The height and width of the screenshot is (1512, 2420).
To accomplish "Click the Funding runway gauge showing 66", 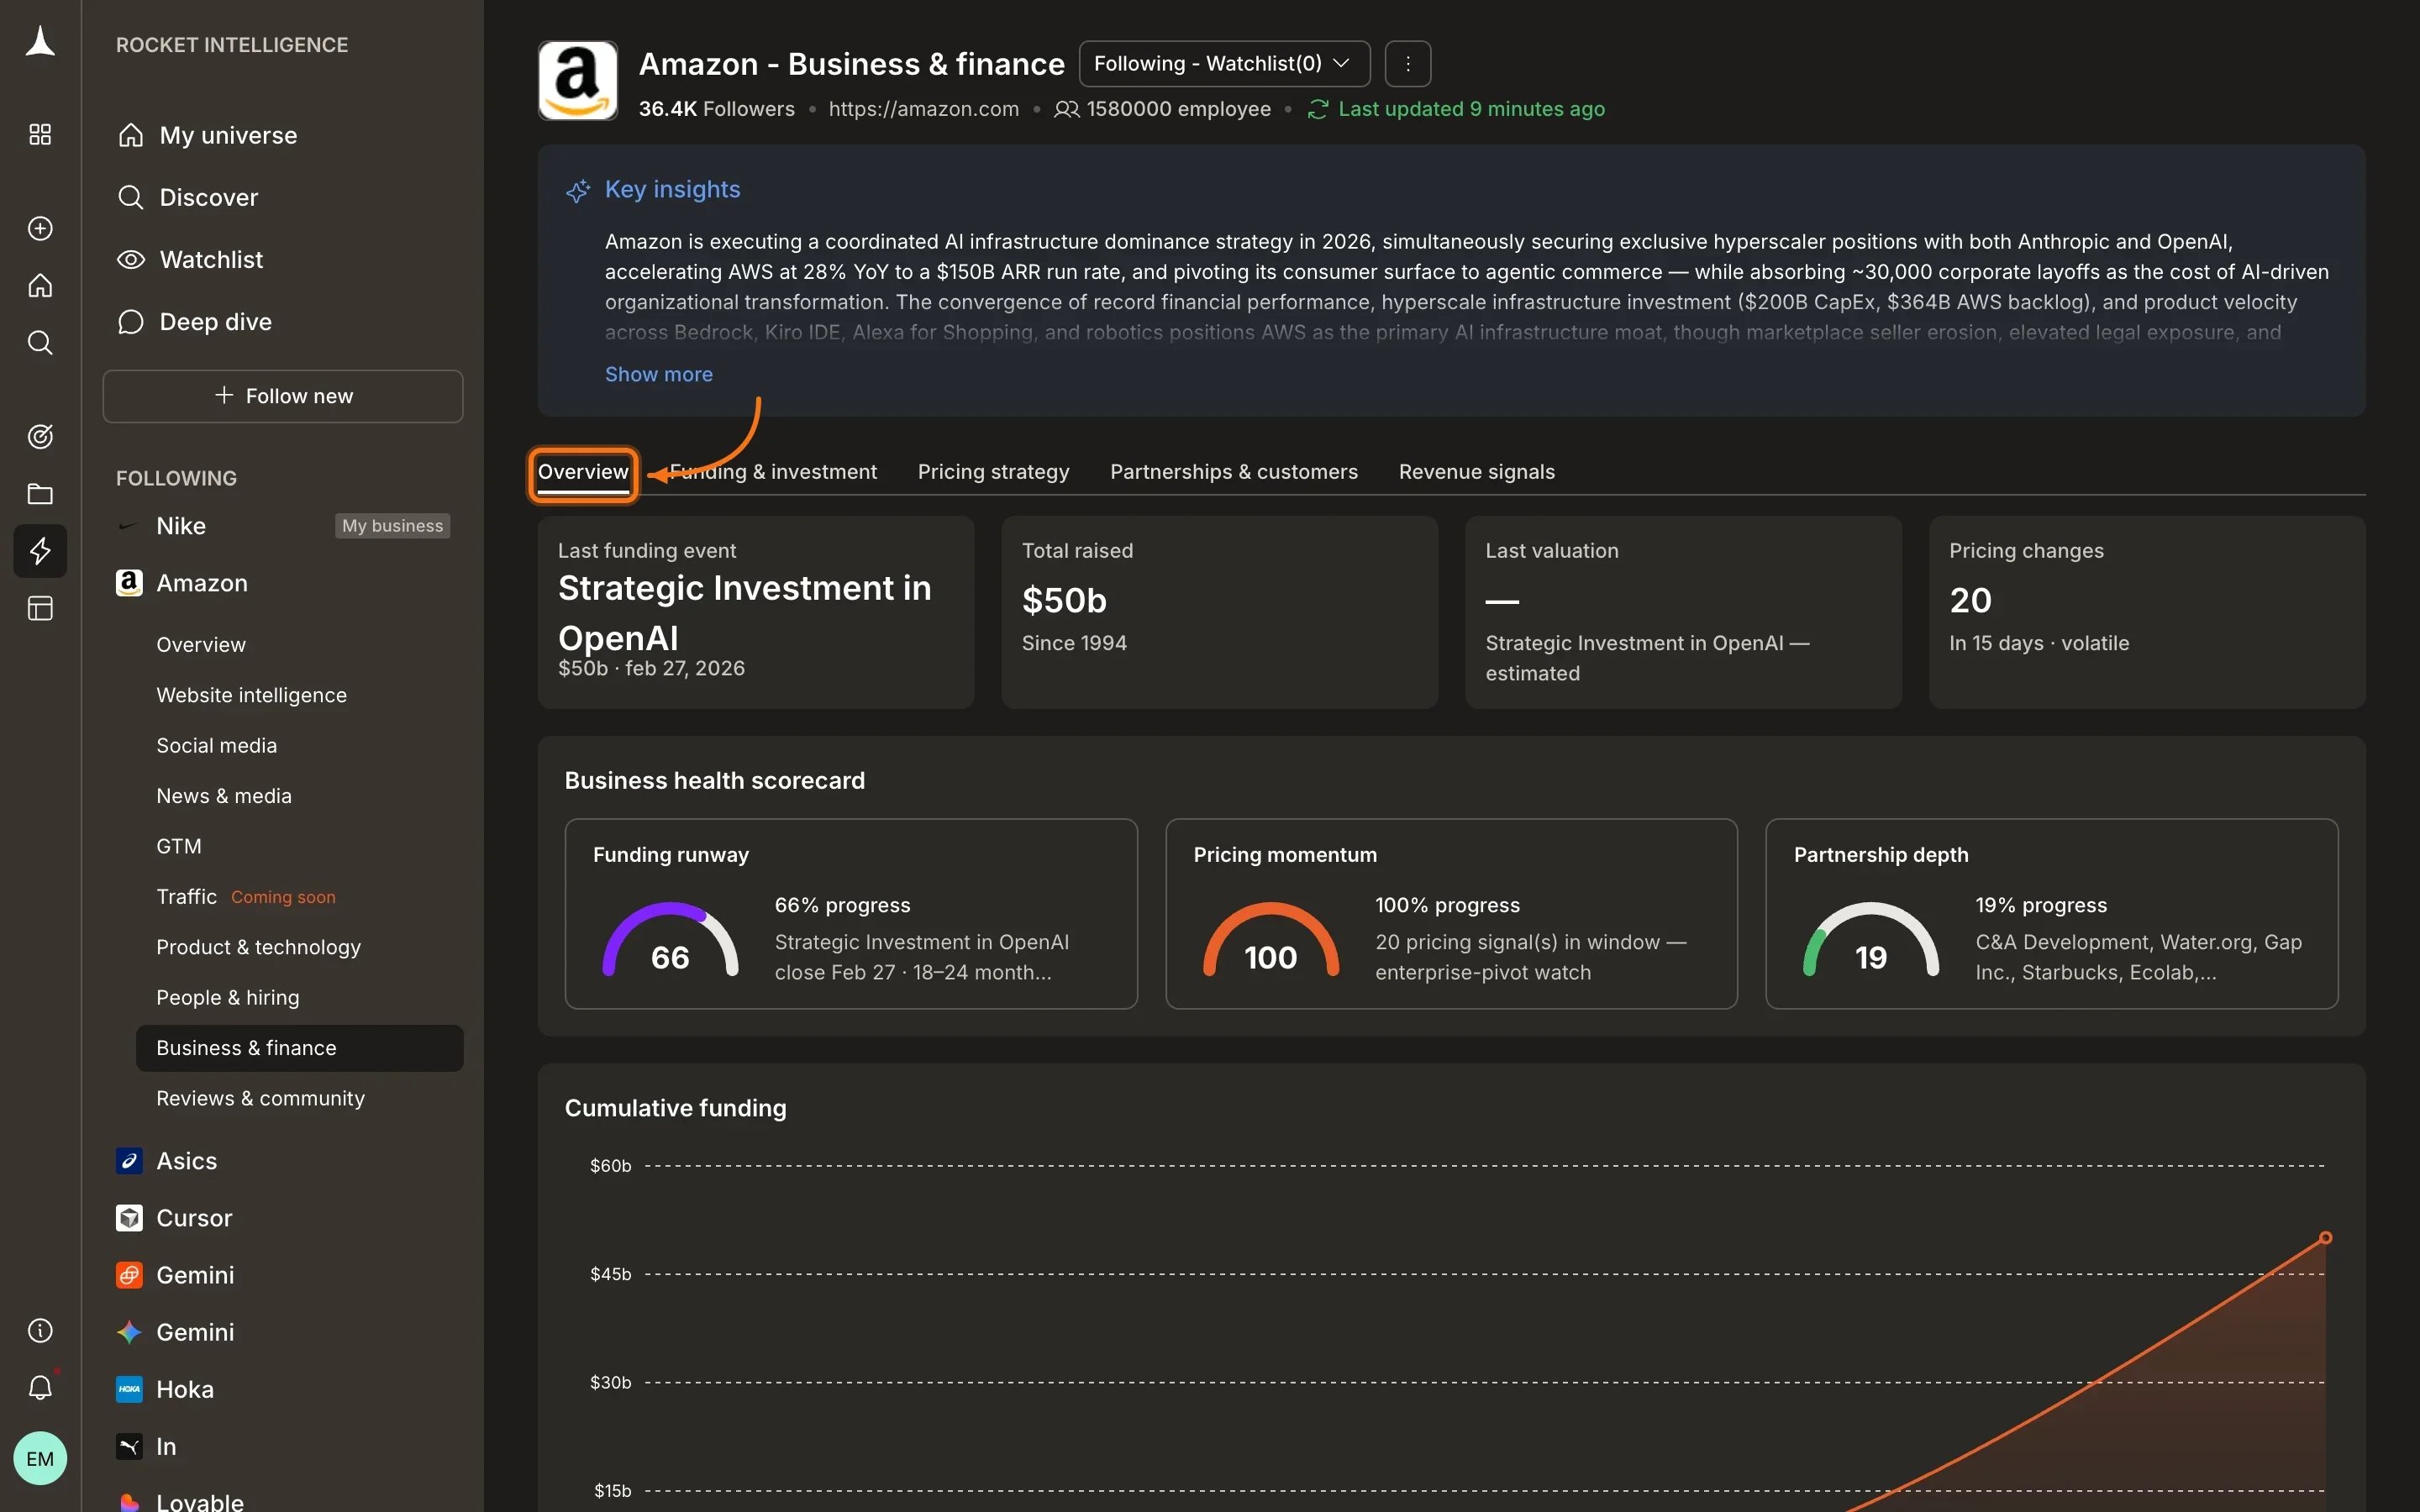I will point(670,940).
